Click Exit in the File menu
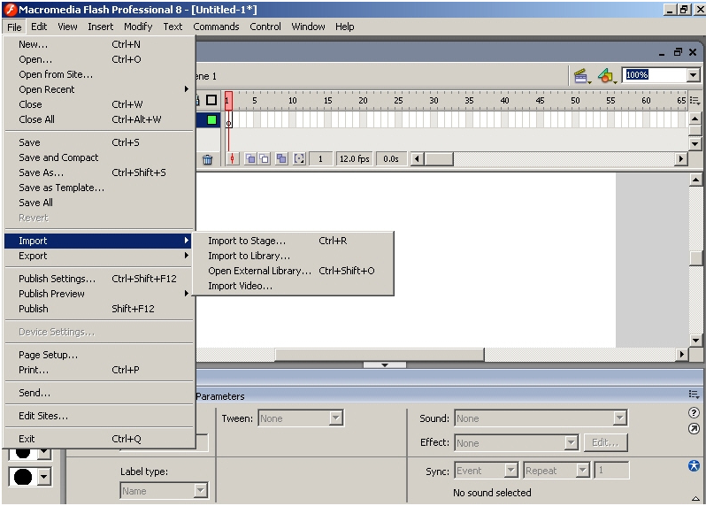The image size is (706, 506). 98,439
